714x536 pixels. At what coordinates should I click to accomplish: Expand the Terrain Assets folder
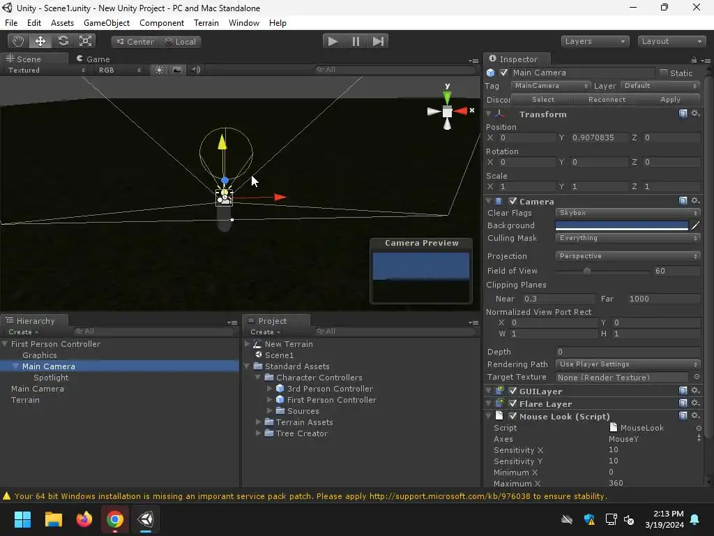coord(258,422)
